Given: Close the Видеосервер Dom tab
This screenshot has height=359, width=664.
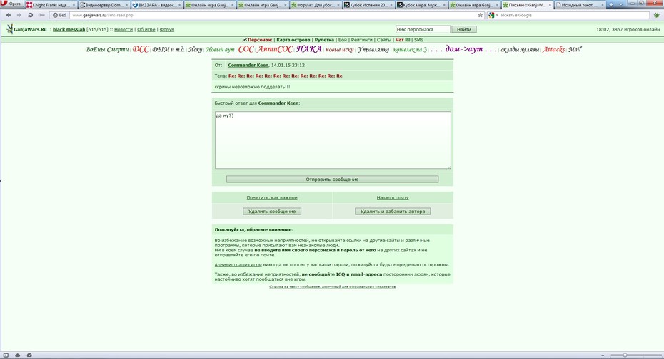Looking at the screenshot, I should click(126, 5).
